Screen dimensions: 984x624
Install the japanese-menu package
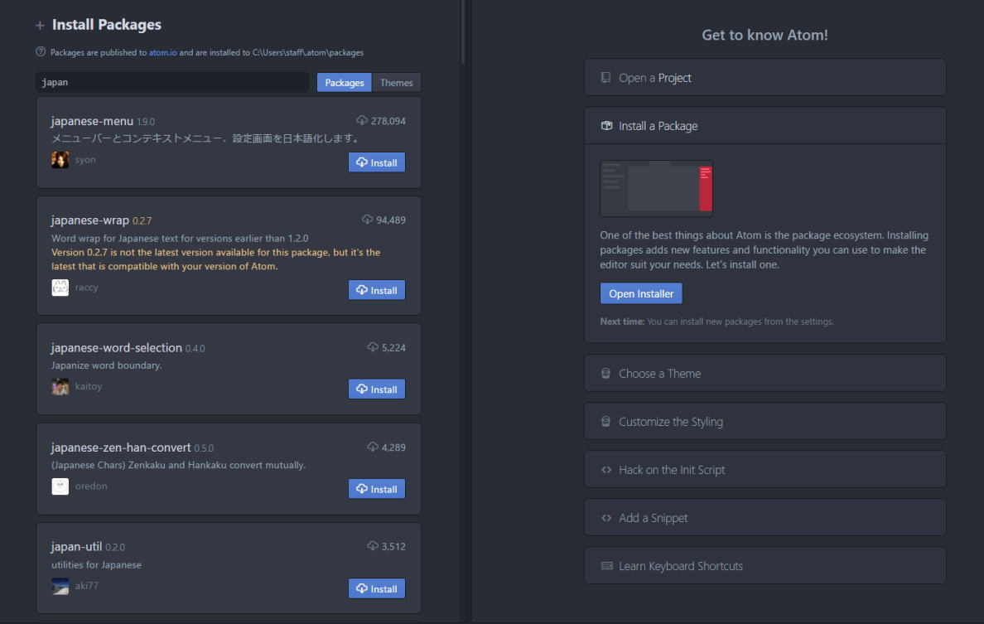(377, 162)
